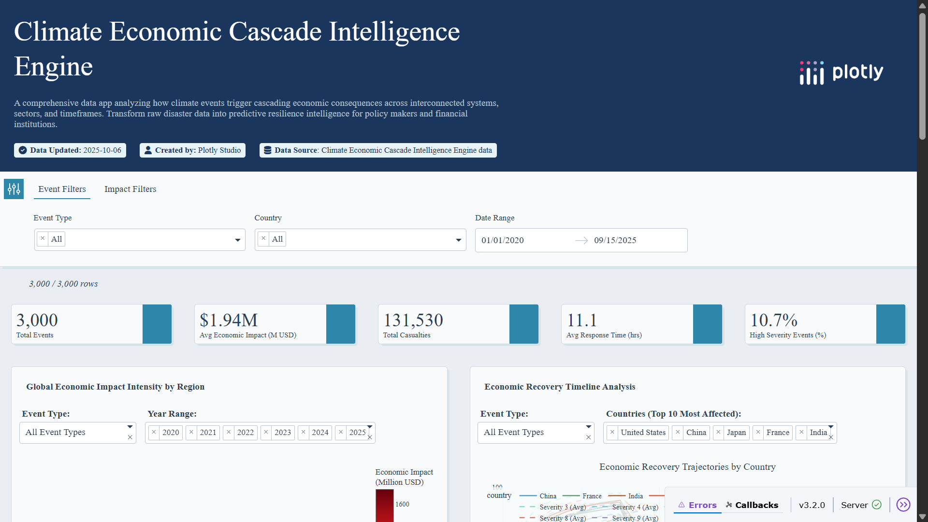Click the Server status checkmark icon
This screenshot has height=522, width=928.
[877, 505]
